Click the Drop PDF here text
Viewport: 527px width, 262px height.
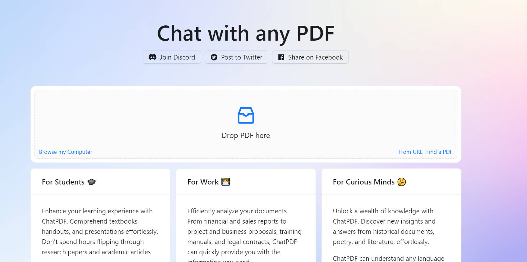coord(246,135)
